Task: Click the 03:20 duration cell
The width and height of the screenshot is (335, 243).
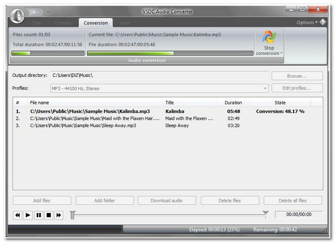Action: tap(233, 125)
